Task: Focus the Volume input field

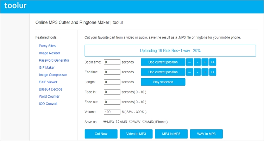Action: click(112, 112)
